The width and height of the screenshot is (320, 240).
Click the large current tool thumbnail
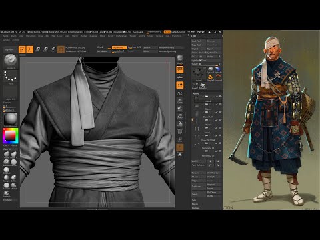(x=199, y=73)
